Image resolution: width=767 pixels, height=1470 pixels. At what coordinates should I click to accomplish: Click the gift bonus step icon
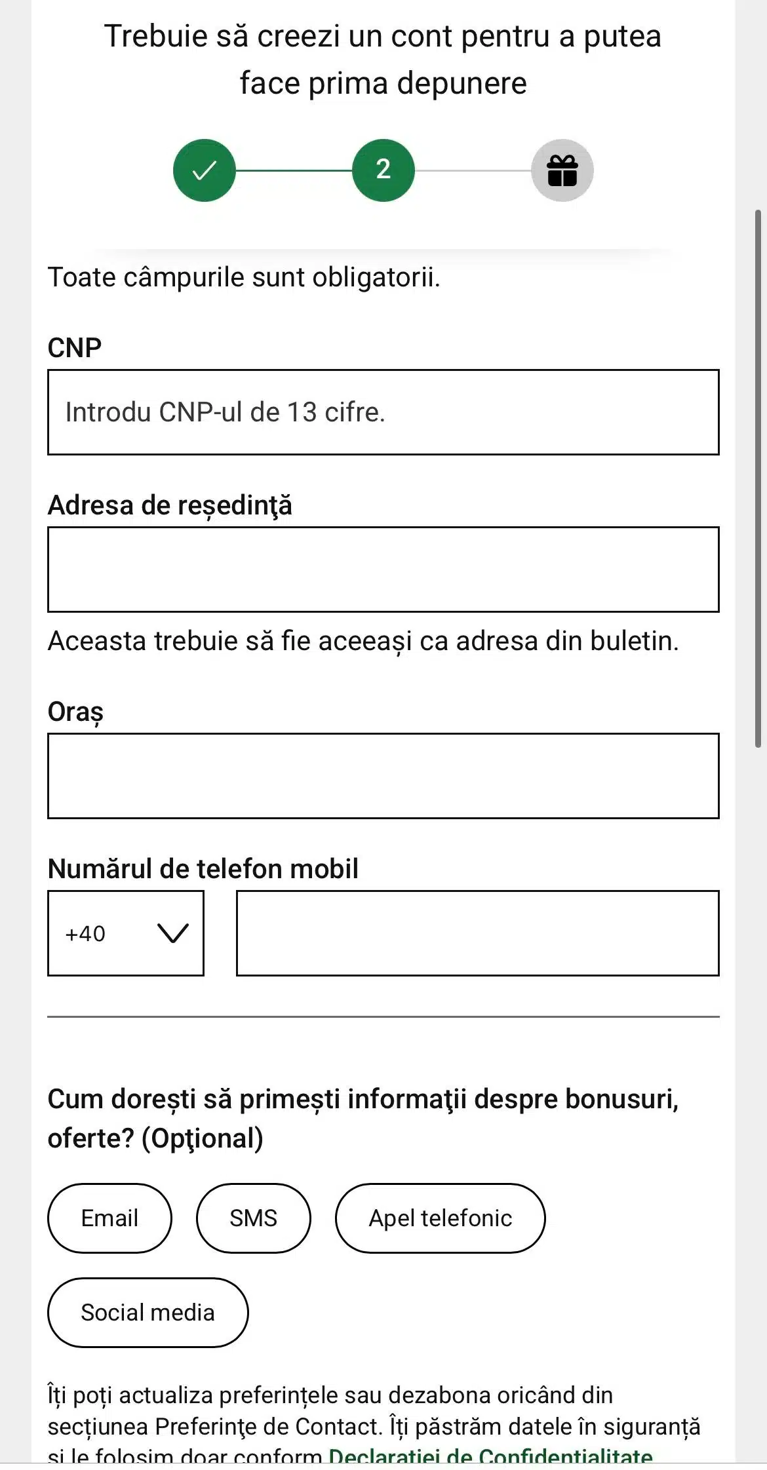click(x=562, y=170)
